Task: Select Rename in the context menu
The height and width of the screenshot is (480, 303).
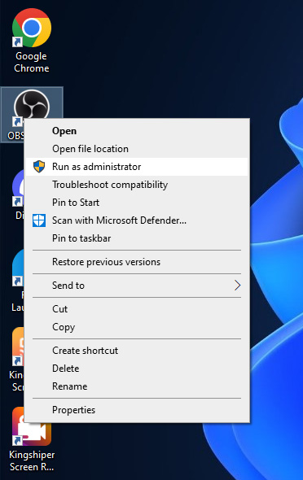Action: pos(137,386)
